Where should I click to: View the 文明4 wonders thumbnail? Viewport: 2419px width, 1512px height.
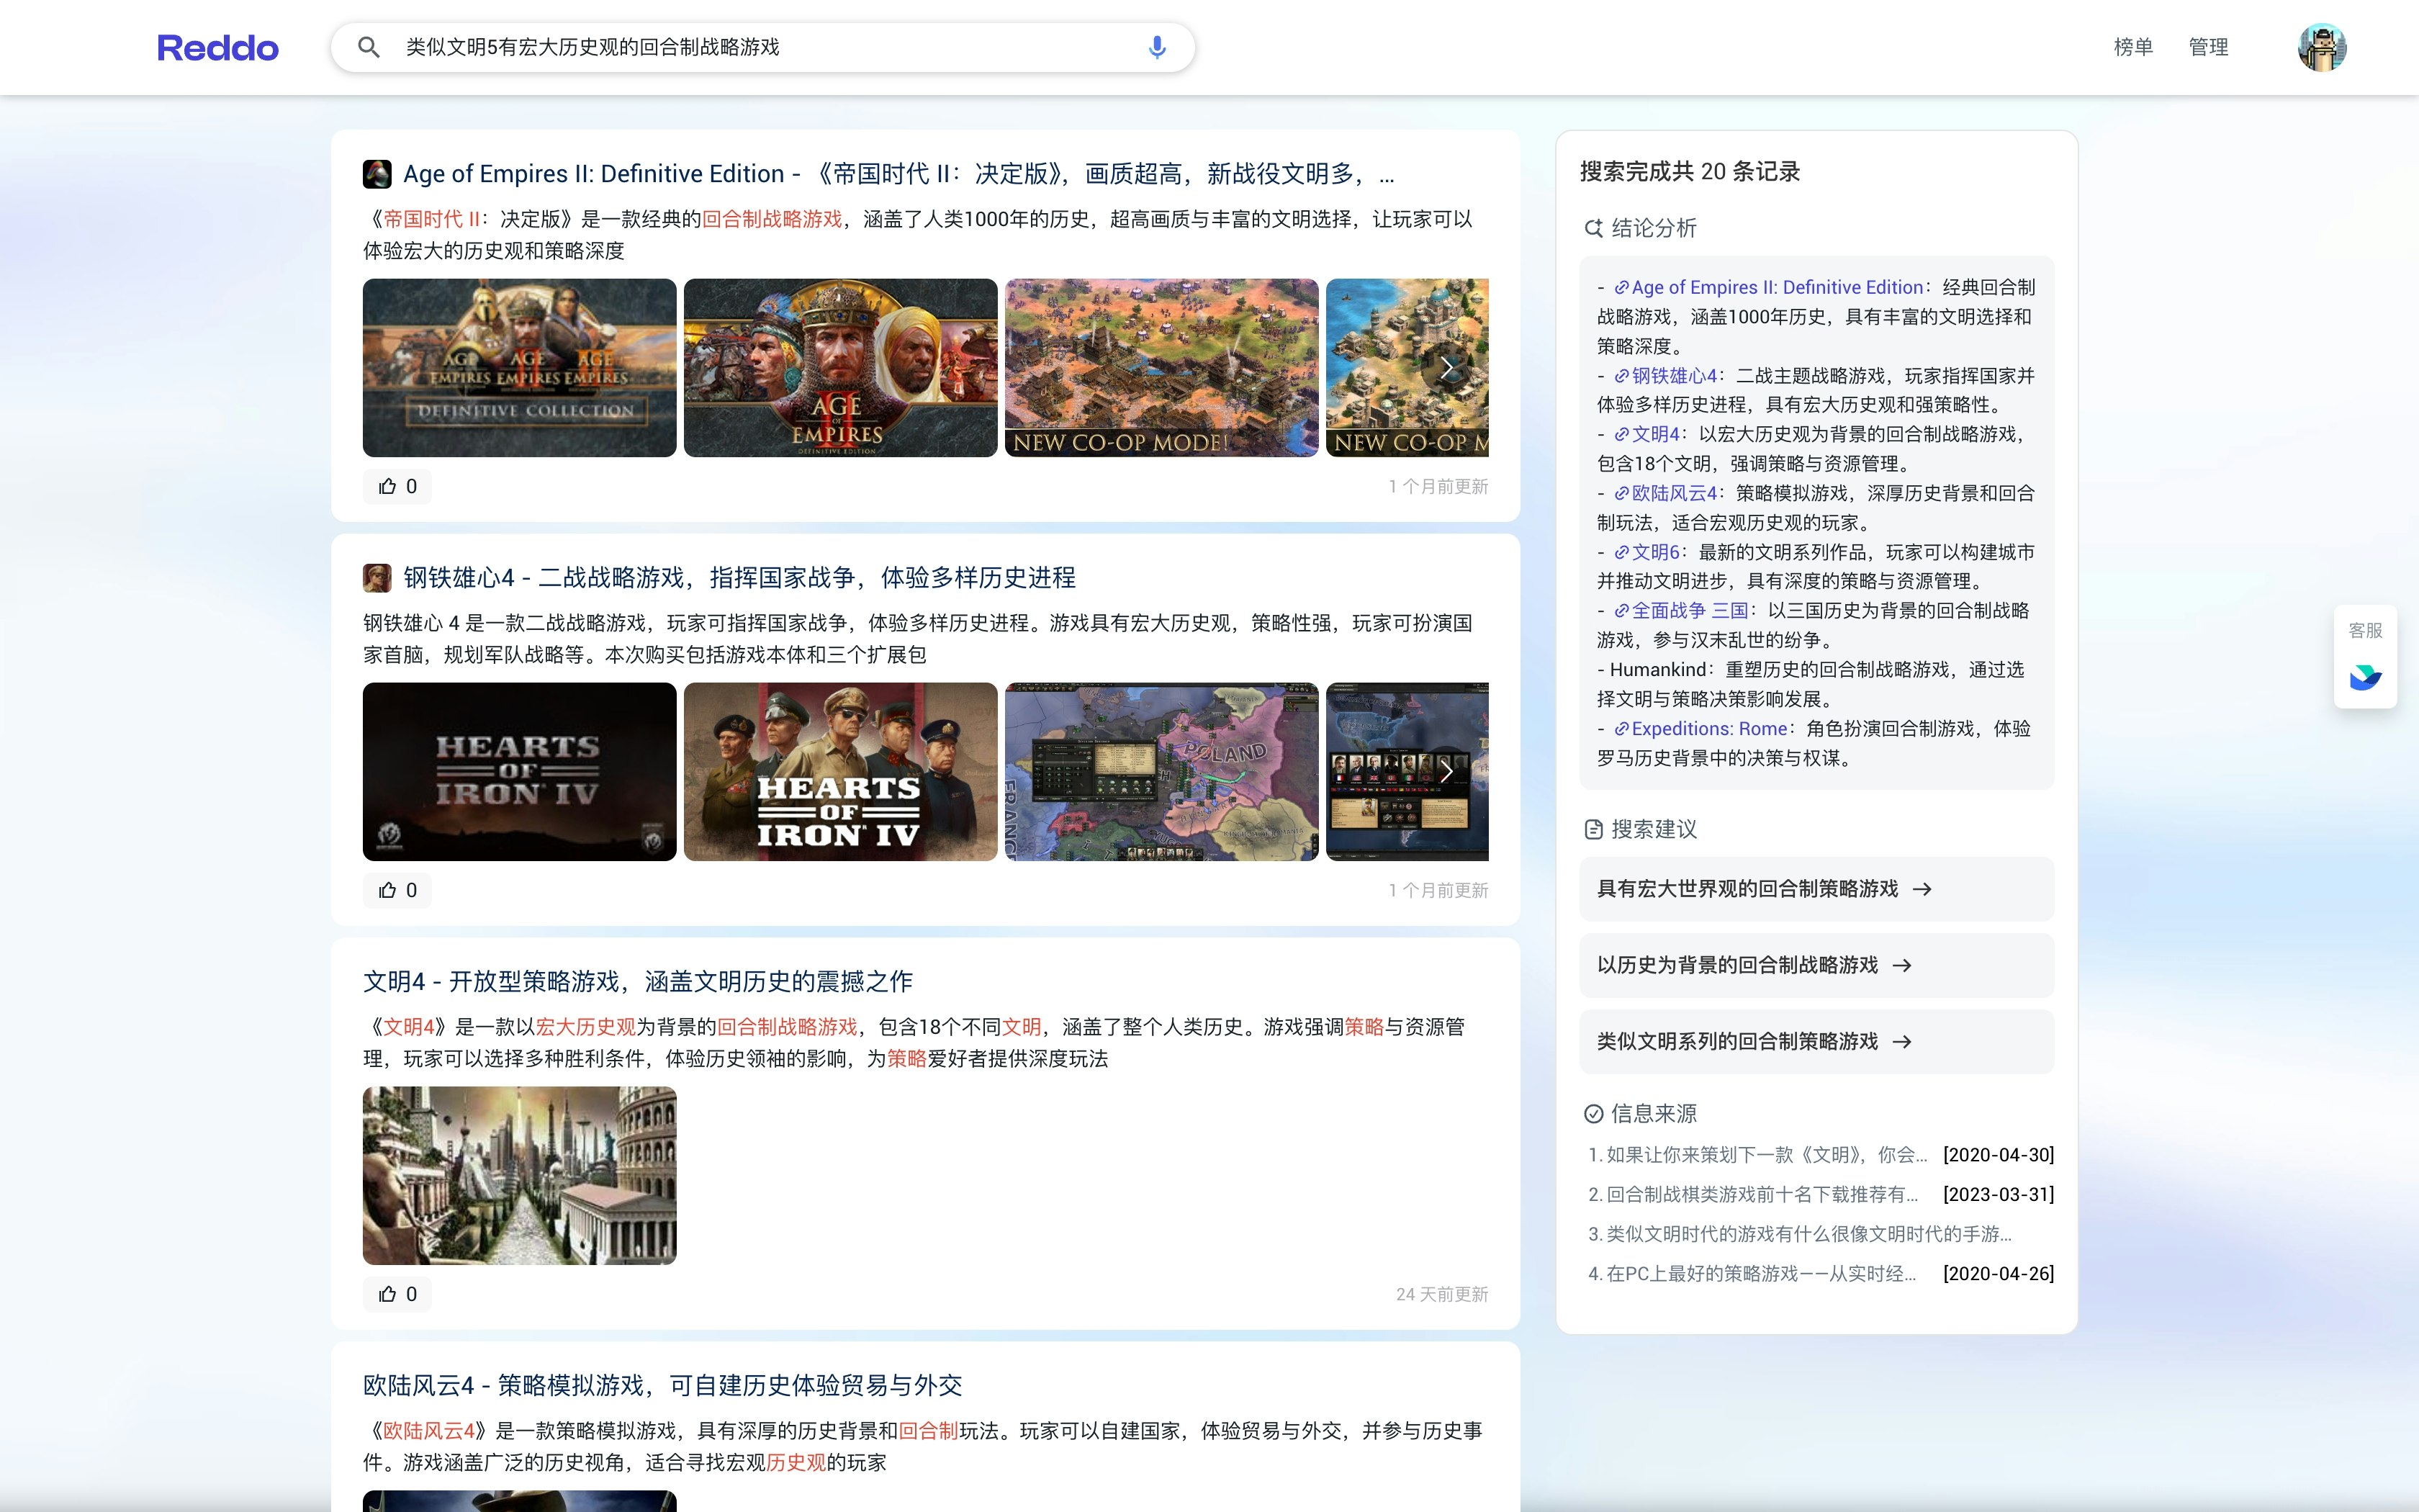click(x=520, y=1176)
